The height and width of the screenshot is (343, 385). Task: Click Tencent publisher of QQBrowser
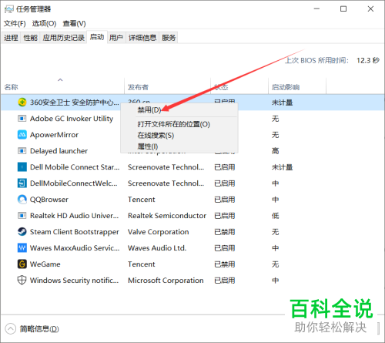click(x=142, y=200)
